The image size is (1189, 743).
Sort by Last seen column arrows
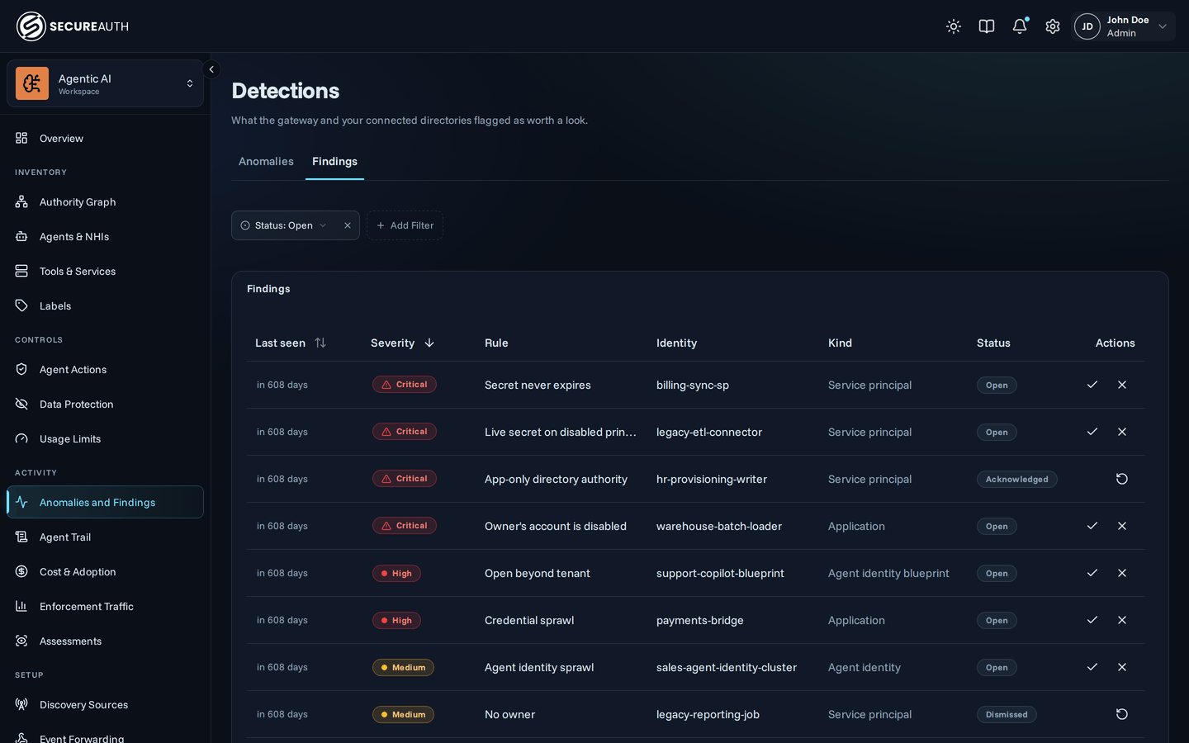point(320,343)
